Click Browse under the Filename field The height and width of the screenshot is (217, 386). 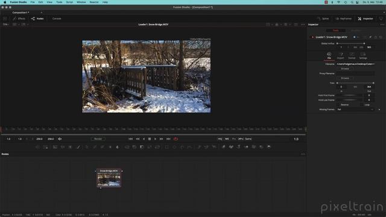pyautogui.click(x=345, y=69)
